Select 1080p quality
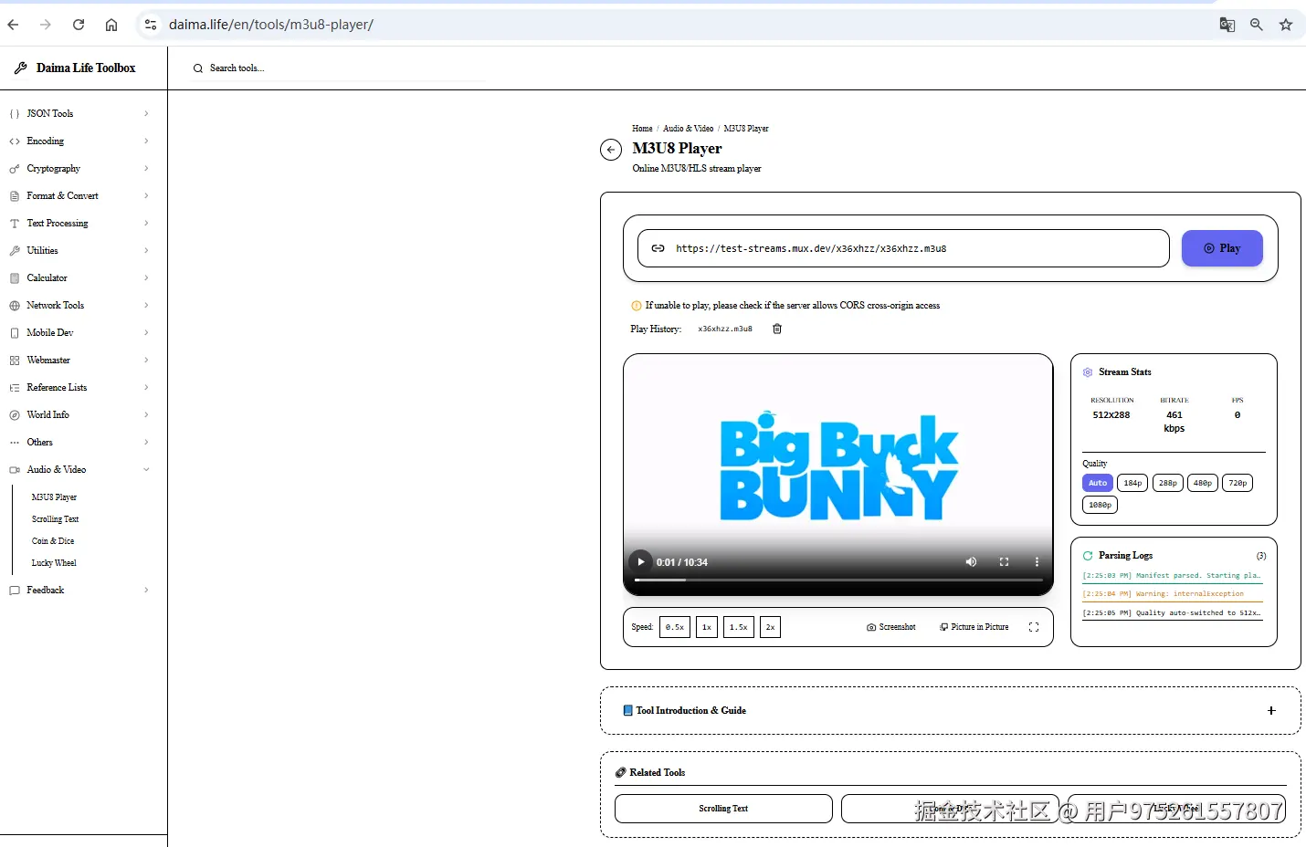The width and height of the screenshot is (1306, 847). 1101,505
